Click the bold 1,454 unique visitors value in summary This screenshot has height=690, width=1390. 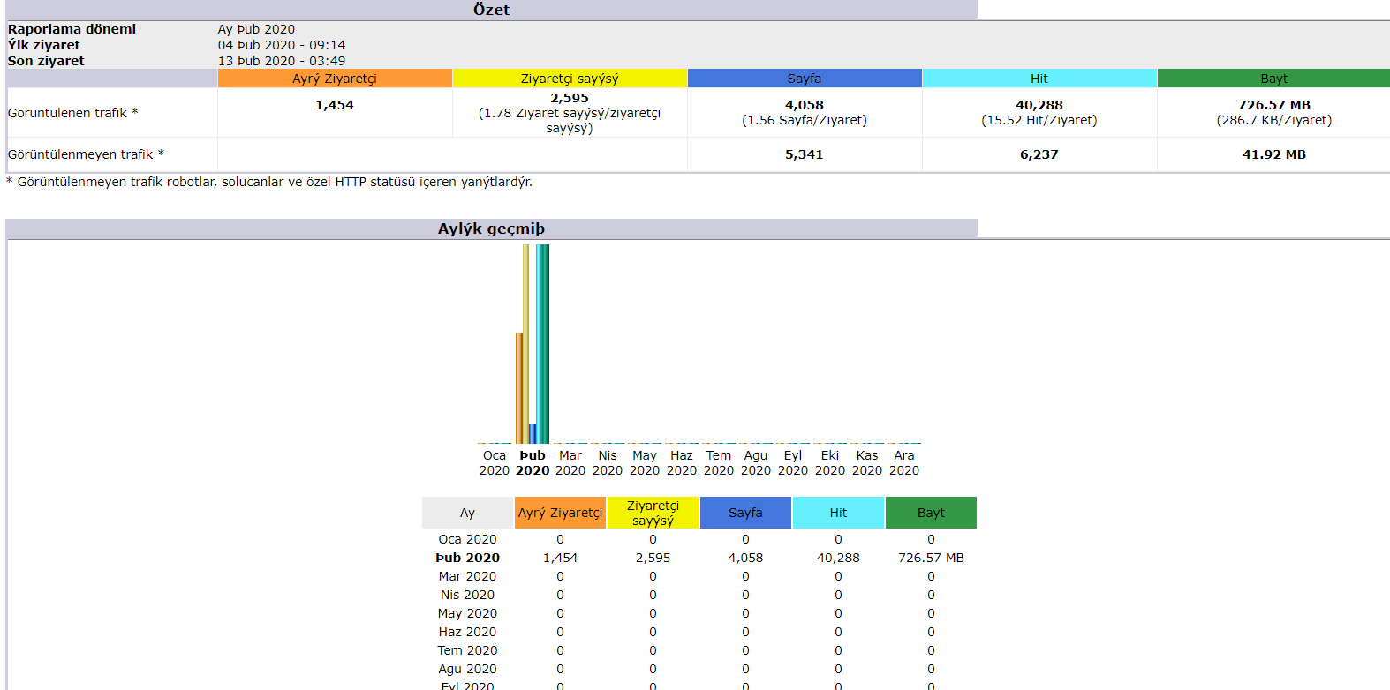tap(335, 105)
